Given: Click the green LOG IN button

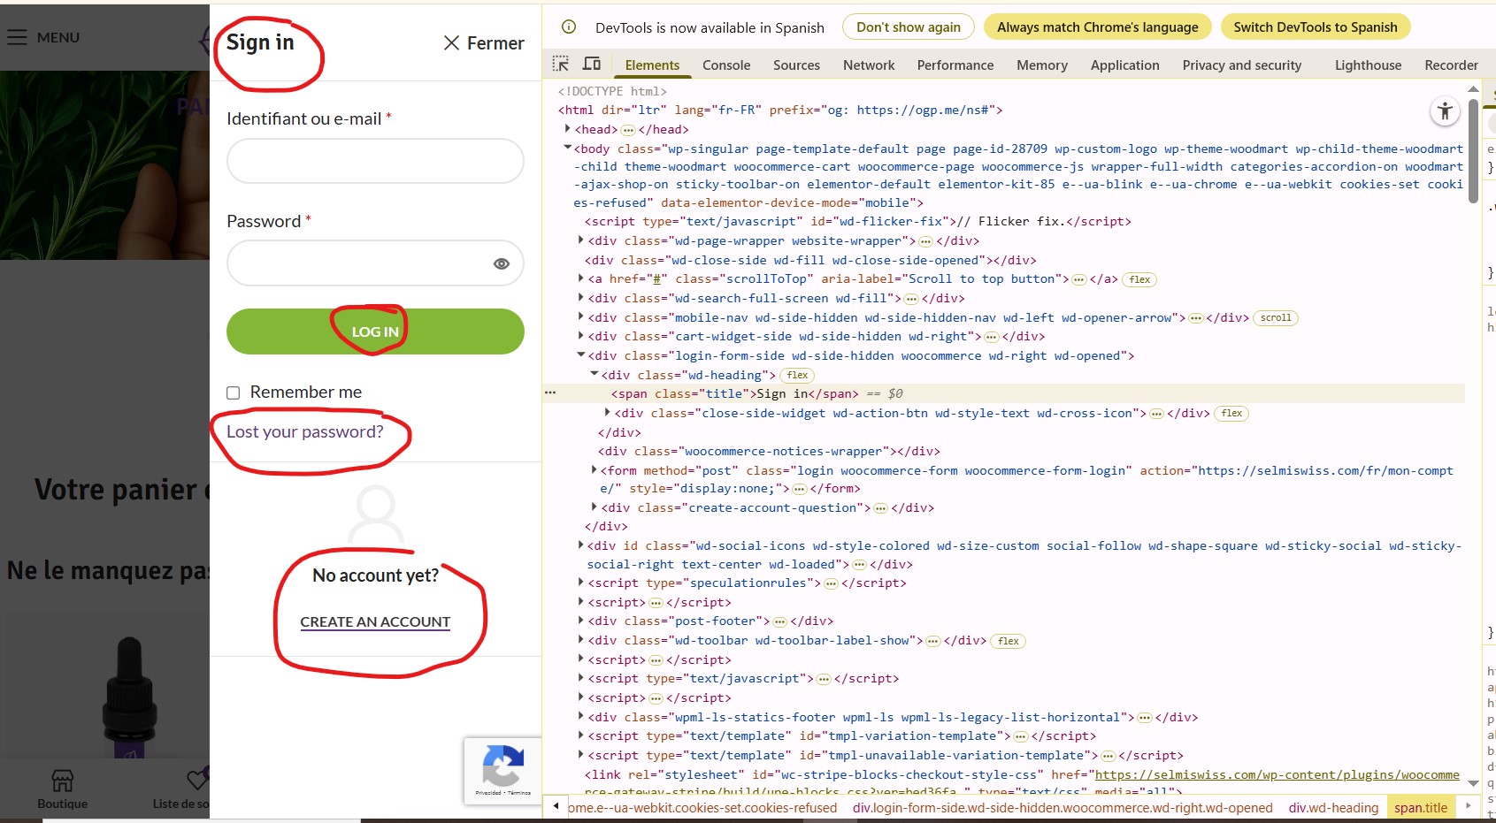Looking at the screenshot, I should [375, 331].
